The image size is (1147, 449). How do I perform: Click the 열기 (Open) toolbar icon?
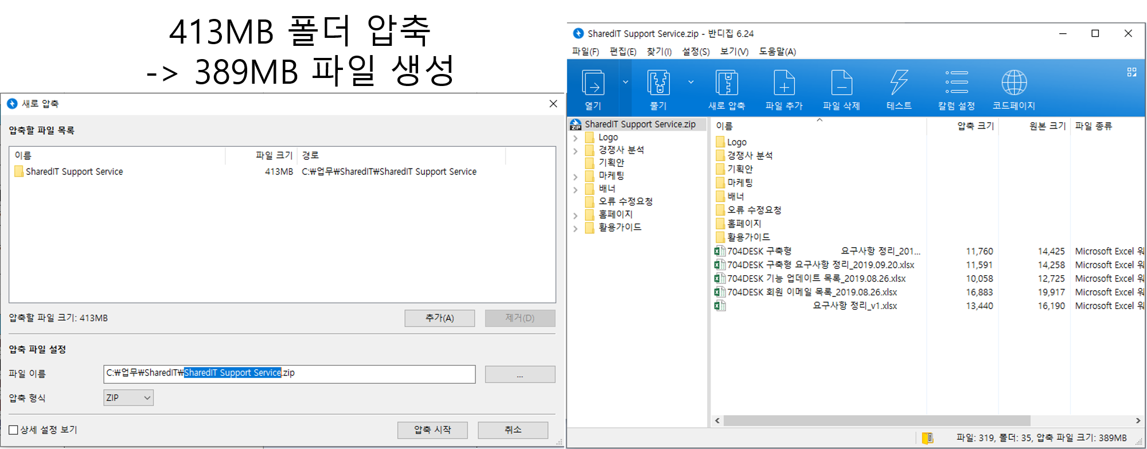click(x=592, y=83)
